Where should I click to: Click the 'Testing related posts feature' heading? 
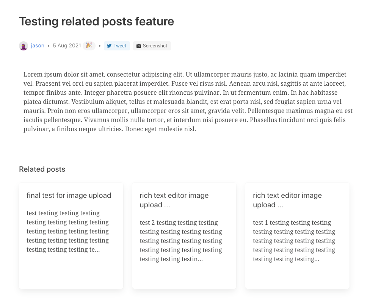[96, 22]
